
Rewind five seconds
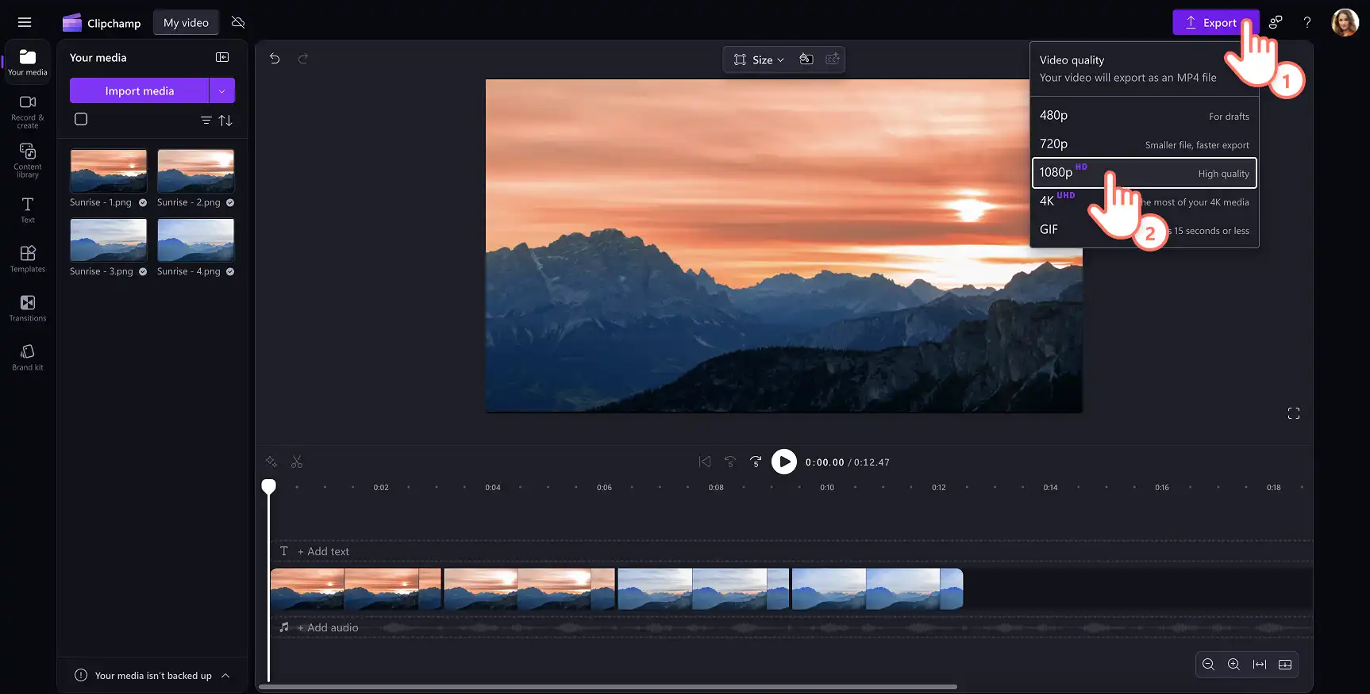tap(730, 462)
